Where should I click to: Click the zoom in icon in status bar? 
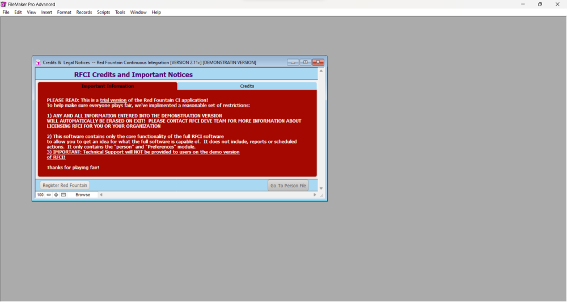(56, 195)
